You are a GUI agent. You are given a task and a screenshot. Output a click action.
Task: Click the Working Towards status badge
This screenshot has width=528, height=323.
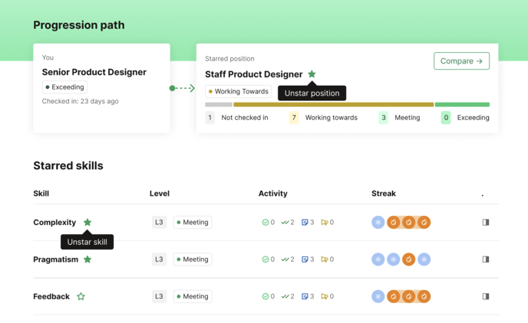[x=238, y=92]
